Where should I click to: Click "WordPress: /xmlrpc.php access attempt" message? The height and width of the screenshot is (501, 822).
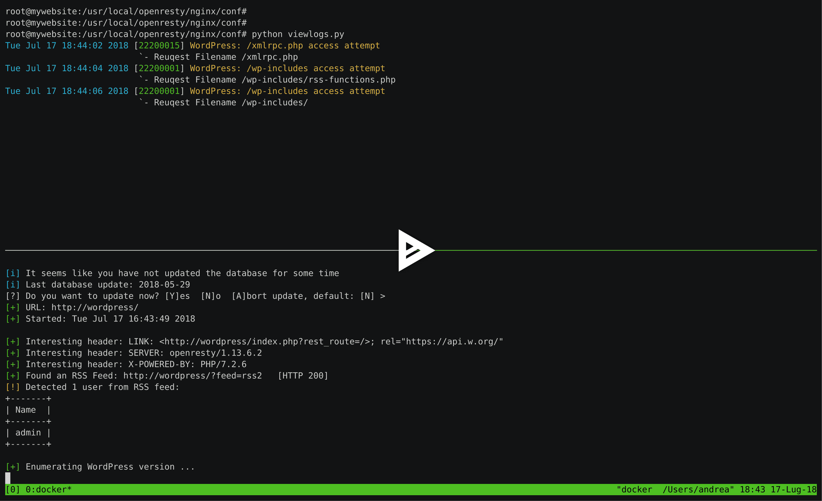click(x=285, y=46)
